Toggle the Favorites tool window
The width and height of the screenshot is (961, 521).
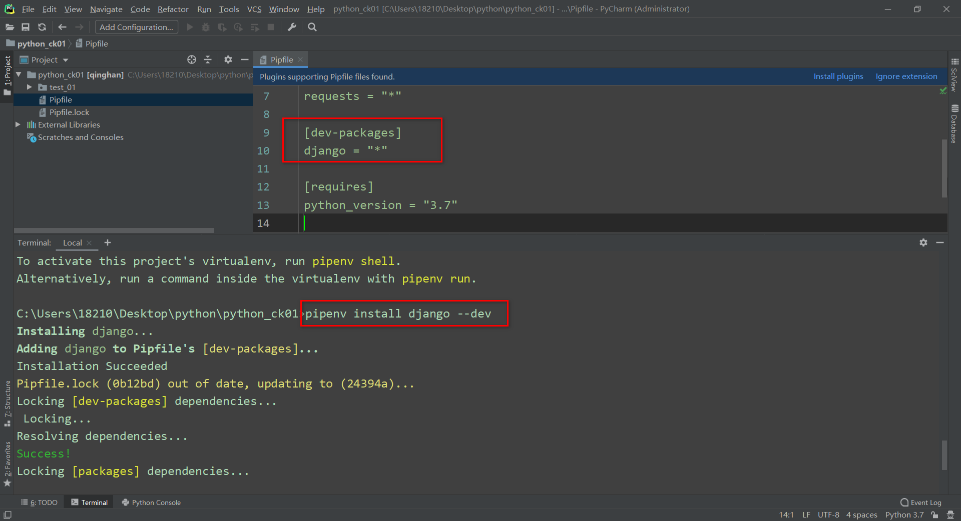(x=7, y=464)
